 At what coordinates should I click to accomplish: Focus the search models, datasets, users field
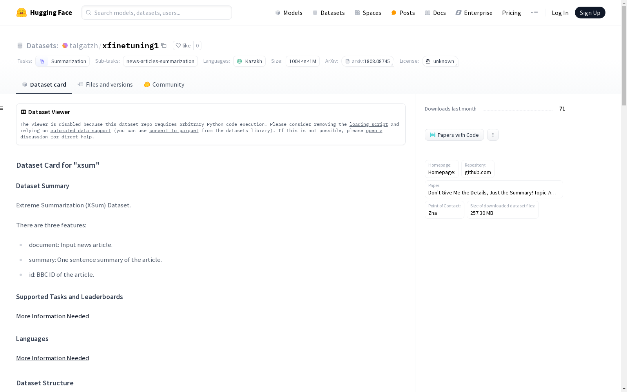[157, 13]
